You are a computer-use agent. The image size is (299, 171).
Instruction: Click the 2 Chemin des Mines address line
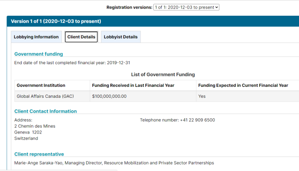[x=35, y=126]
